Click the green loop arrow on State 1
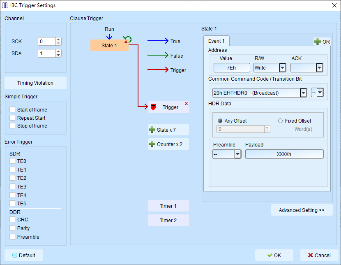Screen dimensions: 341x265 (x=128, y=39)
